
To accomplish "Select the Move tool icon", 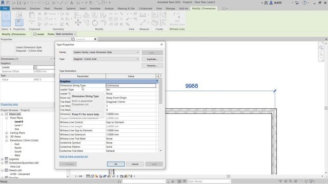I will [78, 22].
